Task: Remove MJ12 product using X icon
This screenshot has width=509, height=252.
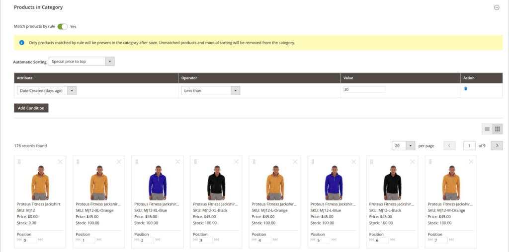Action: coord(60,162)
